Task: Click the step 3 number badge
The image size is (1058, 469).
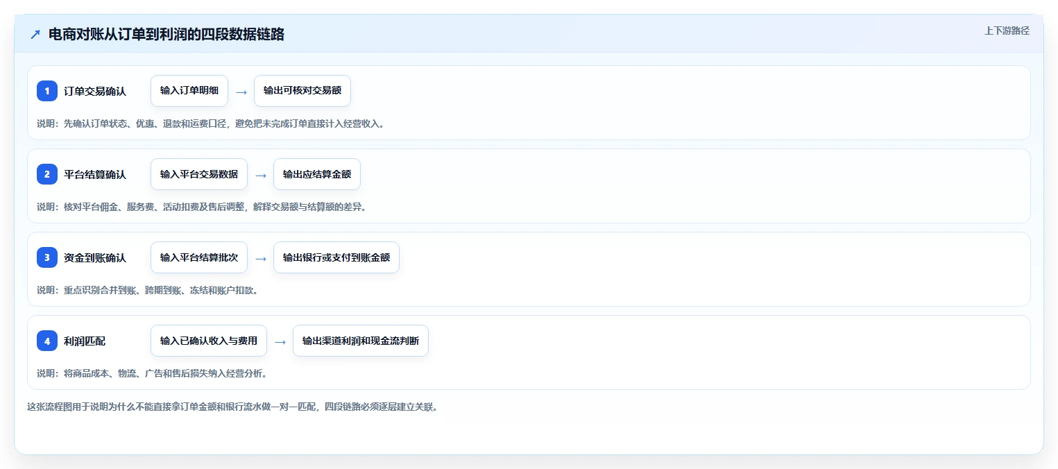Action: click(47, 257)
